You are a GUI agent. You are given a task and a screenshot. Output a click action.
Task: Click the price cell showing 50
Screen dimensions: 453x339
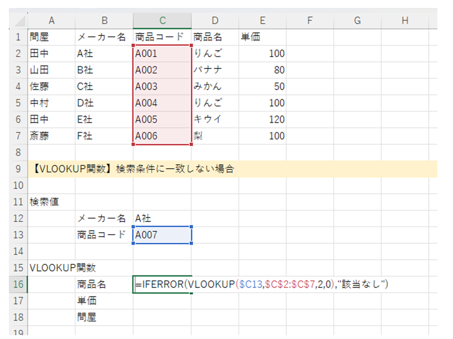pos(262,87)
